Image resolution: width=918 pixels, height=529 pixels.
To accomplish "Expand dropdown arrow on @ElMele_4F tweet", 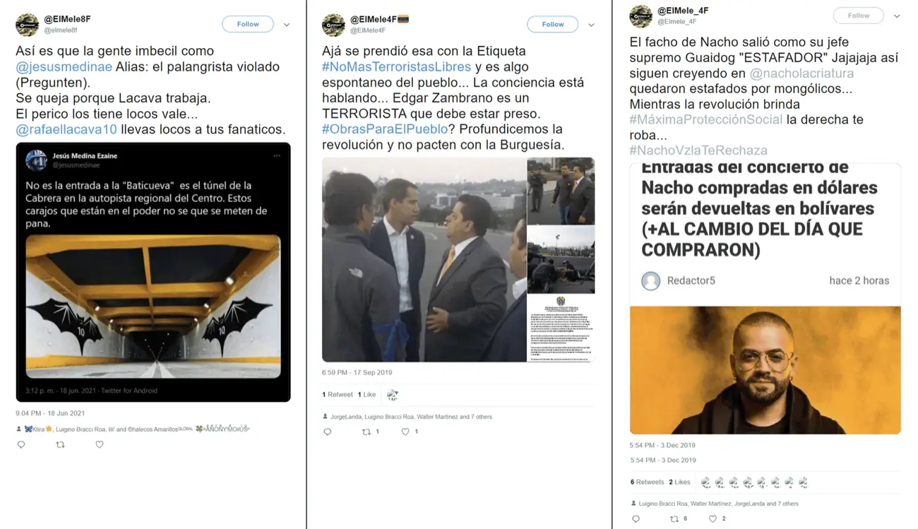I will (897, 16).
